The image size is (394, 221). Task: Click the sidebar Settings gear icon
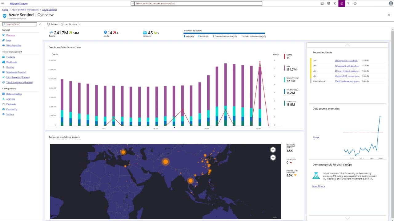(x=4, y=114)
